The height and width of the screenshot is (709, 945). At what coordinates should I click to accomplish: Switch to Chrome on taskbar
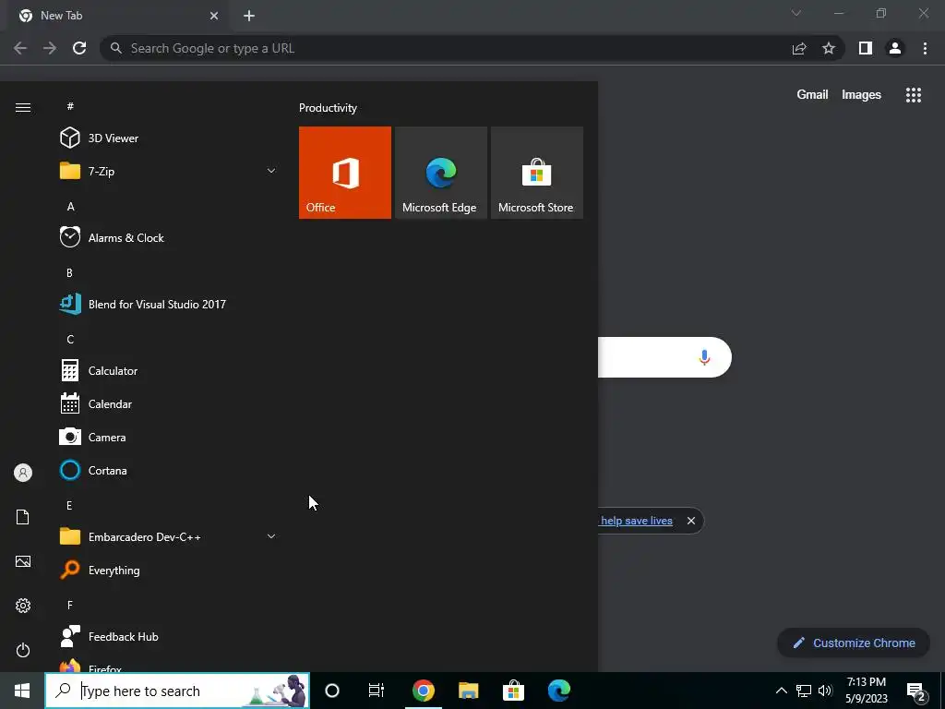click(423, 691)
